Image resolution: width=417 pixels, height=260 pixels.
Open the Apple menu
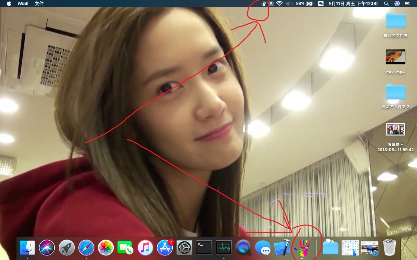[x=9, y=4]
